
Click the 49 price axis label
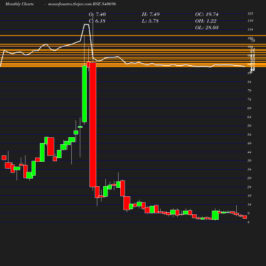point(250,143)
